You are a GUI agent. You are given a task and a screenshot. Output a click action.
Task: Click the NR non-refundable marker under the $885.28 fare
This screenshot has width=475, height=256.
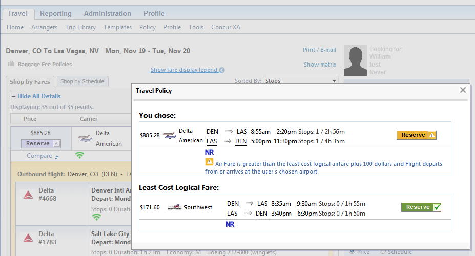pyautogui.click(x=210, y=152)
